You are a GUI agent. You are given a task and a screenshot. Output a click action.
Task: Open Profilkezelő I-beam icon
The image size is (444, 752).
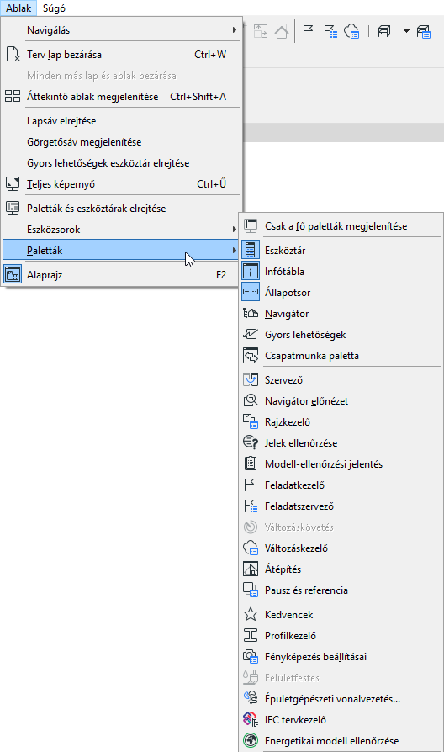[251, 635]
